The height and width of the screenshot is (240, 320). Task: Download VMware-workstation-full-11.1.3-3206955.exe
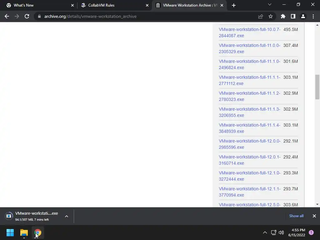click(249, 112)
